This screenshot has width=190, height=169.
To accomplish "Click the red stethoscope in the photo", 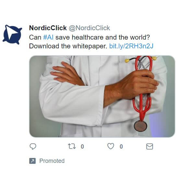I will [x=142, y=93].
